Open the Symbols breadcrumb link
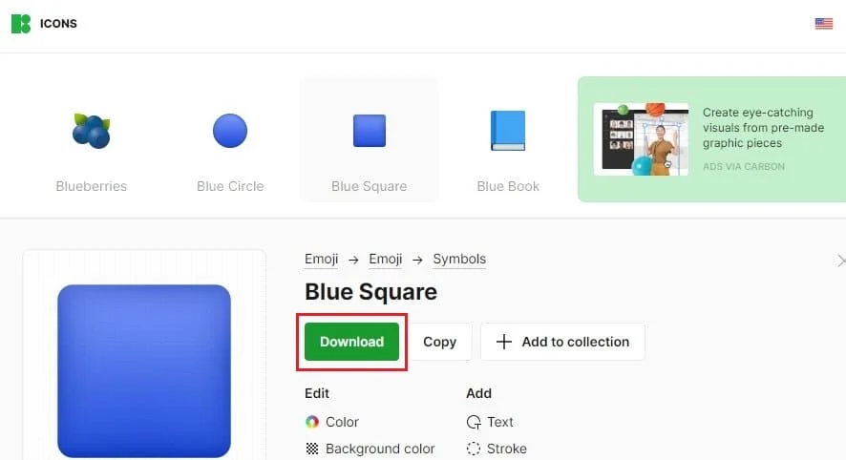Viewport: 846px width, 460px height. pos(459,259)
